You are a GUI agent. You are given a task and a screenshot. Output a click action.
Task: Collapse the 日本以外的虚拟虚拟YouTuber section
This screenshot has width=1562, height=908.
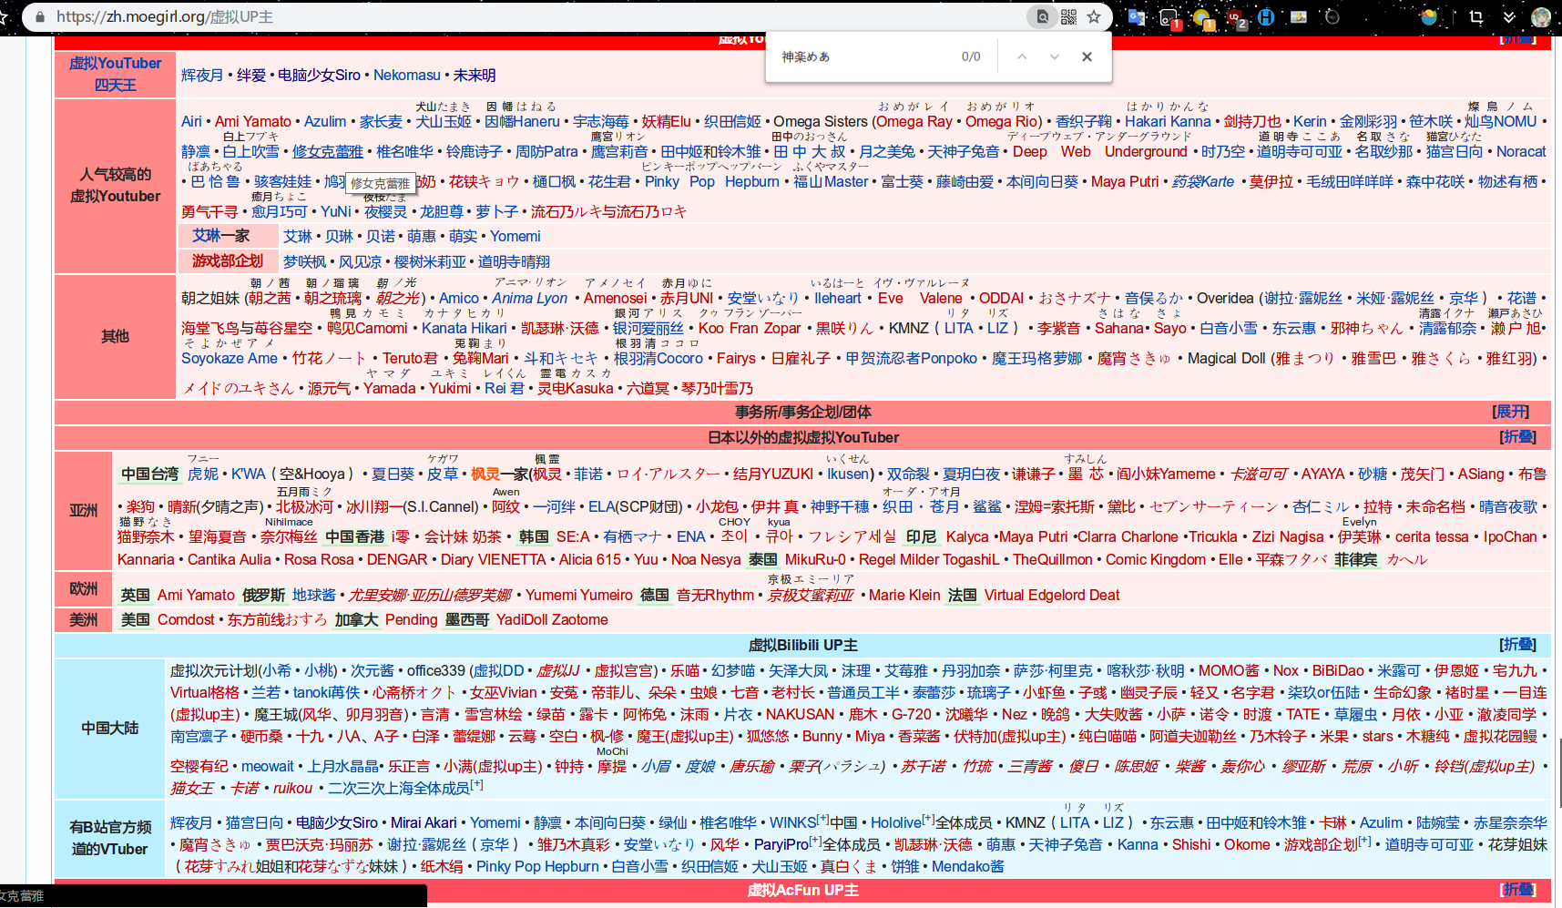point(1517,437)
